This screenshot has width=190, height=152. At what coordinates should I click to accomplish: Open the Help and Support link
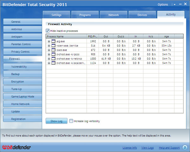pyautogui.click(x=169, y=148)
